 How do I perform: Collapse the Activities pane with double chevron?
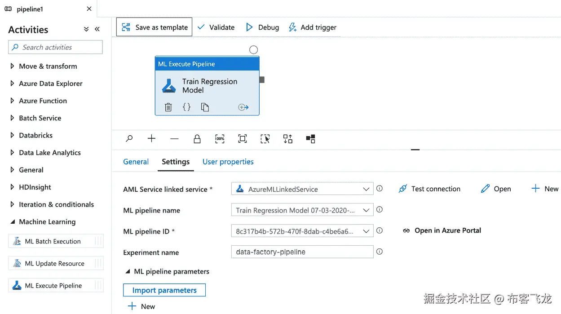[97, 29]
